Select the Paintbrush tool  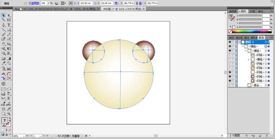click(3, 34)
